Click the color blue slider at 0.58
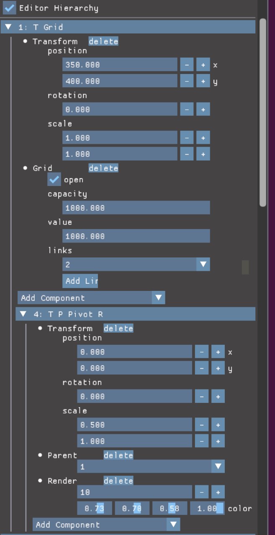Image resolution: width=275 pixels, height=535 pixels. [170, 508]
